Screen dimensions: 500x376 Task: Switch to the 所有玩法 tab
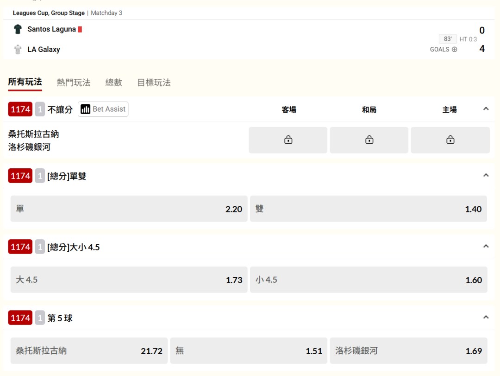click(25, 82)
